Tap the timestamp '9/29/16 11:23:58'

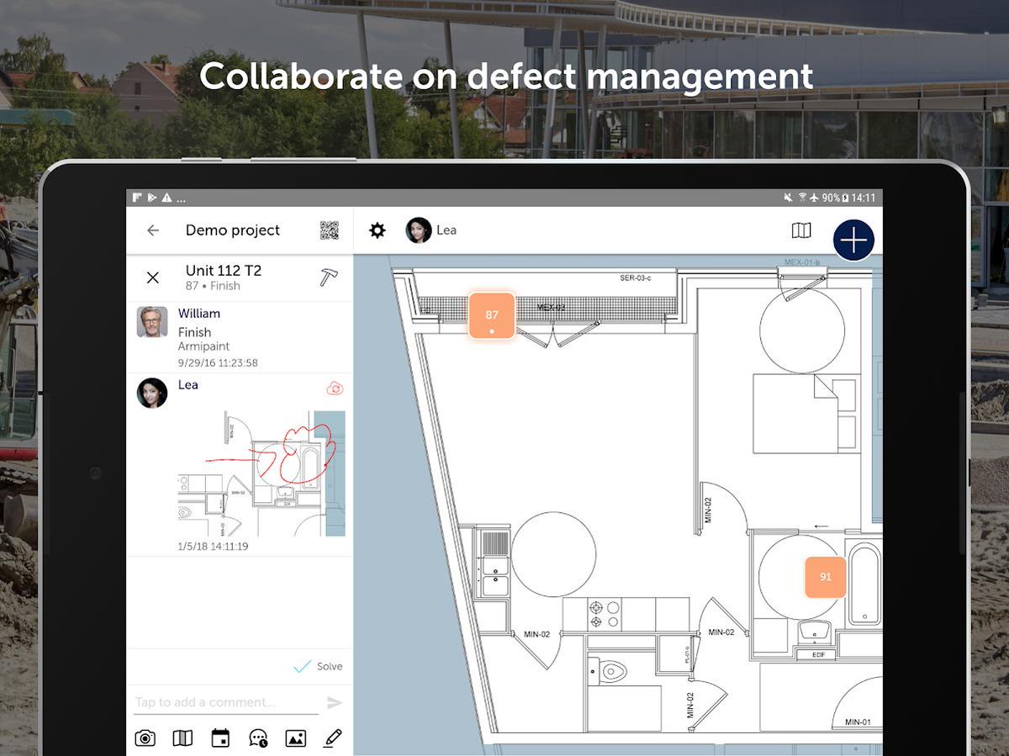pyautogui.click(x=218, y=363)
